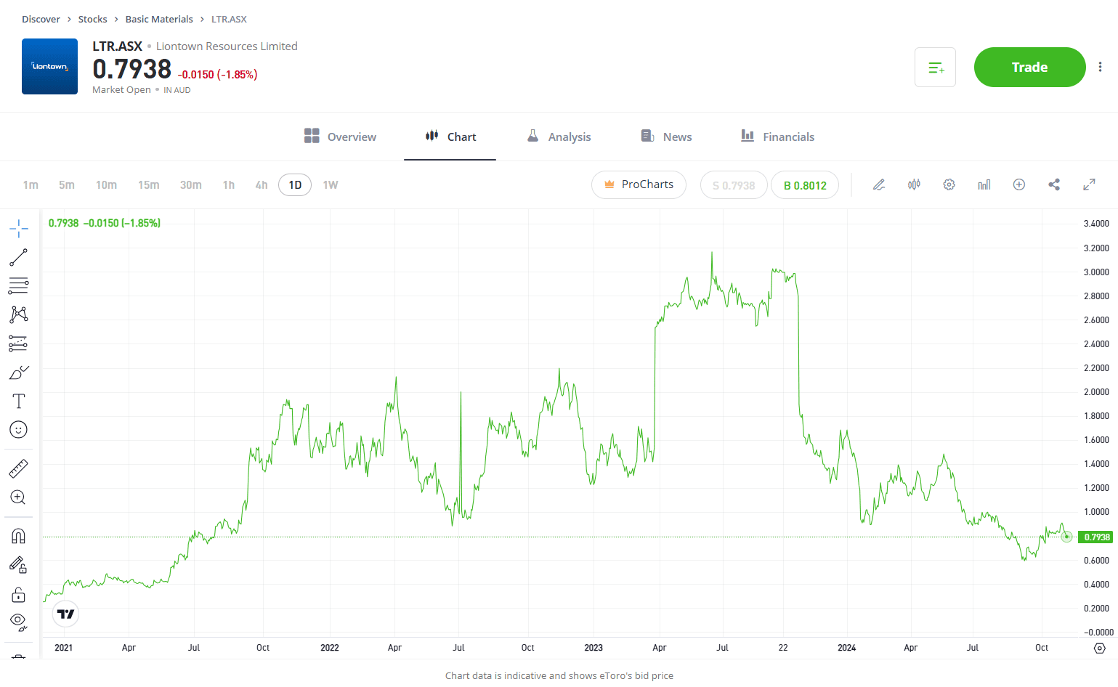Screen dimensions: 1118x687
Task: Choose the text annotation tool
Action: click(x=19, y=402)
